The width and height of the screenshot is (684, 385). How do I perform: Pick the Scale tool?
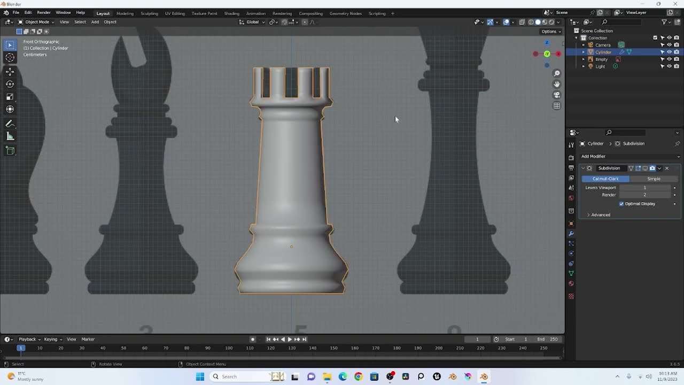point(10,97)
